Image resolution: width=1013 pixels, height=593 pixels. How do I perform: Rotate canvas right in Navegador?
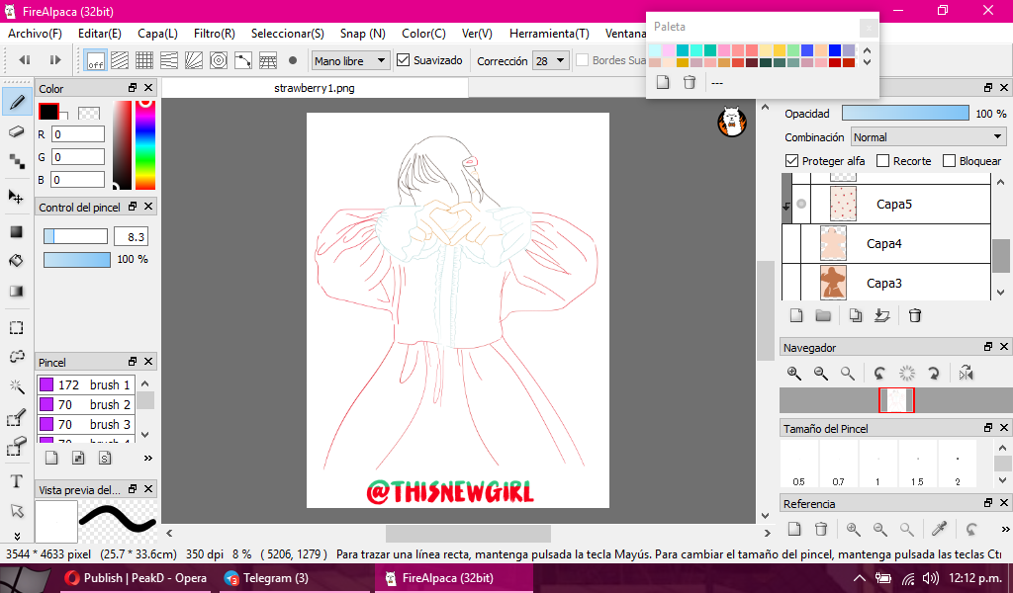pos(934,373)
